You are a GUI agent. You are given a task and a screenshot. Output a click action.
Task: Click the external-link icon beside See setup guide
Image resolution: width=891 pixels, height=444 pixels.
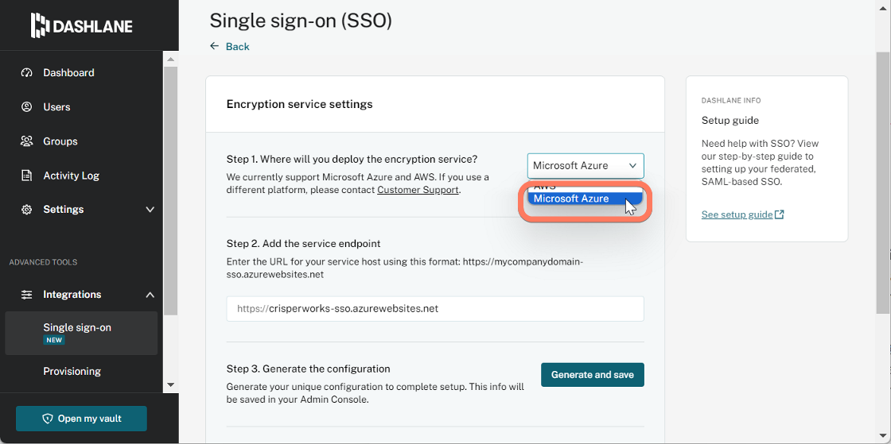(780, 214)
